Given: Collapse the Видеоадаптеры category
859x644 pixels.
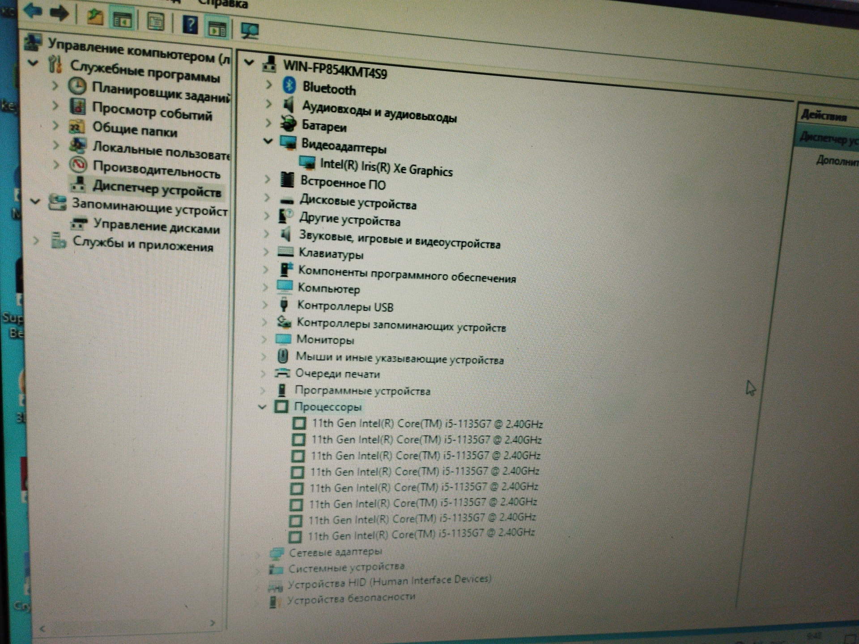Looking at the screenshot, I should point(268,141).
